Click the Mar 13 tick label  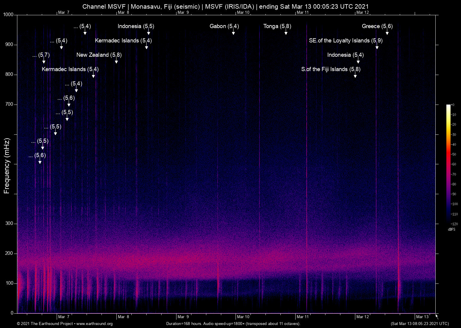(422, 317)
